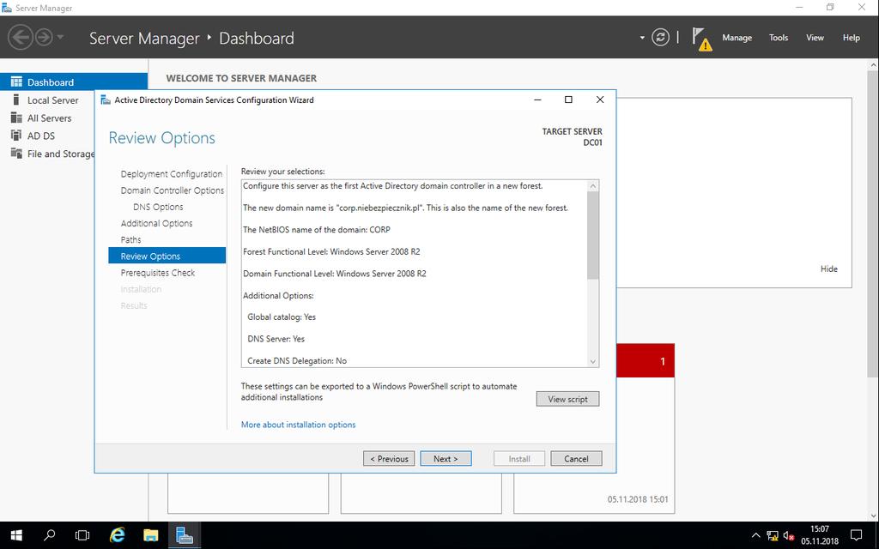
Task: Open the Help menu
Action: [x=851, y=38]
